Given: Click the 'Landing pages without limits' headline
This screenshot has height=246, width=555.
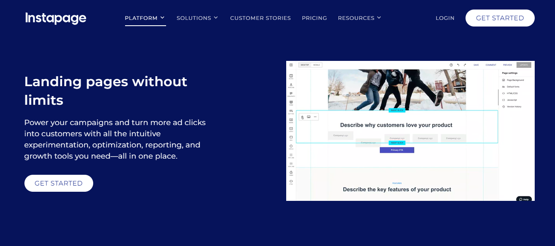Looking at the screenshot, I should pyautogui.click(x=106, y=91).
